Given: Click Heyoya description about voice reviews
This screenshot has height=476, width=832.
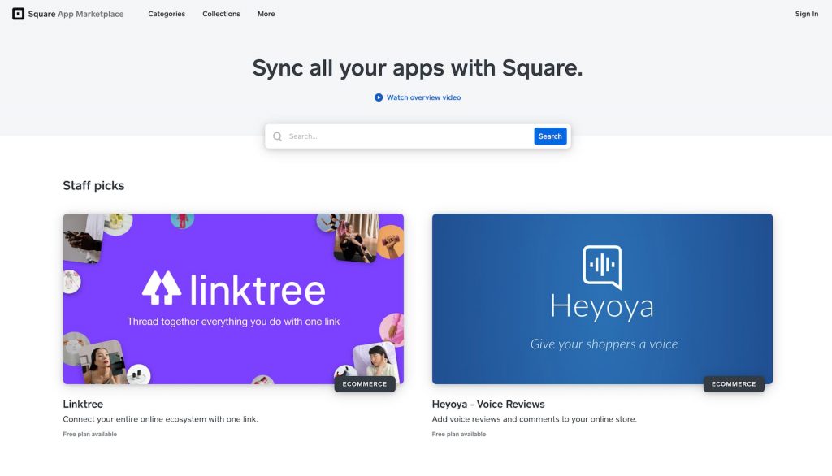Looking at the screenshot, I should (x=535, y=419).
